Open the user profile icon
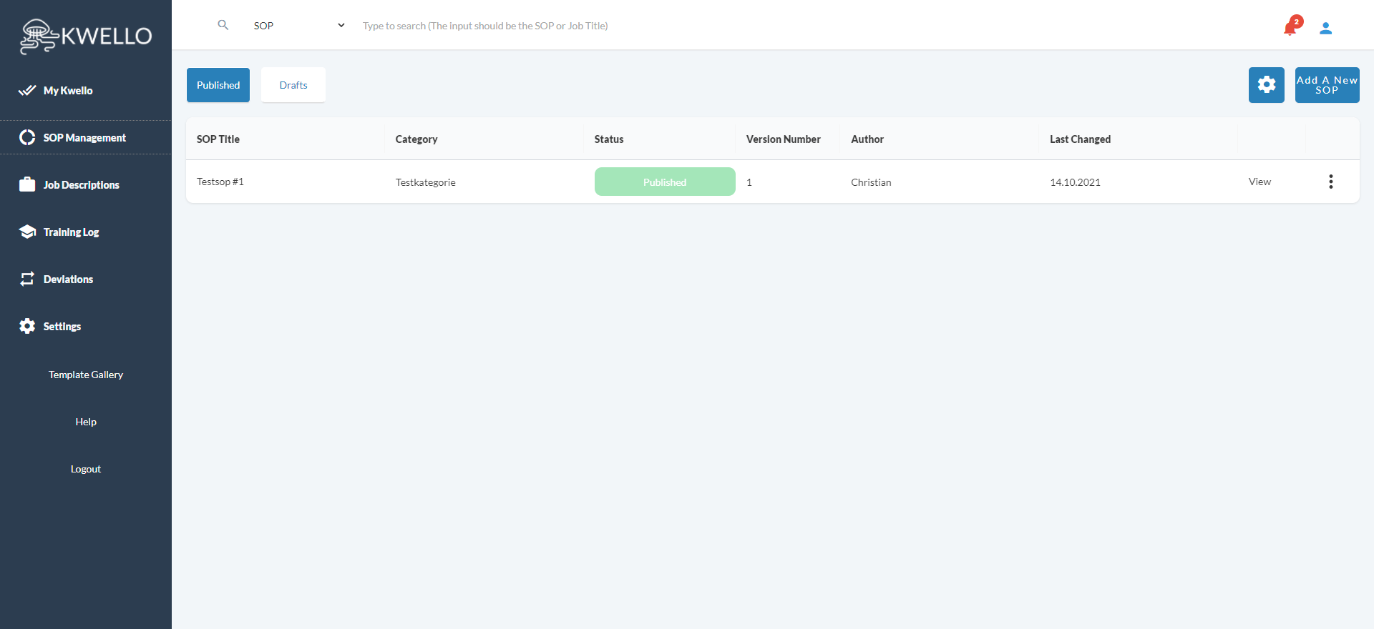 click(1325, 28)
